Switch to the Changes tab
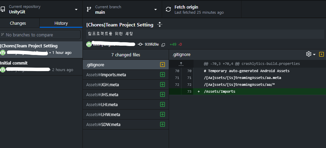Image resolution: width=326 pixels, height=148 pixels. click(18, 23)
